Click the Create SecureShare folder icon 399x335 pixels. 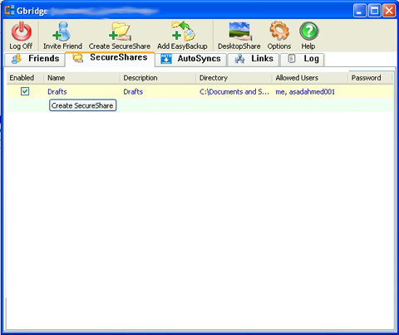click(120, 32)
